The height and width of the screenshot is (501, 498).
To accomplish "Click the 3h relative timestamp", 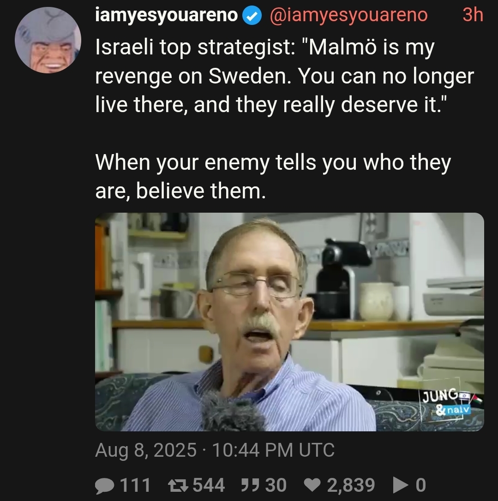I will [473, 15].
